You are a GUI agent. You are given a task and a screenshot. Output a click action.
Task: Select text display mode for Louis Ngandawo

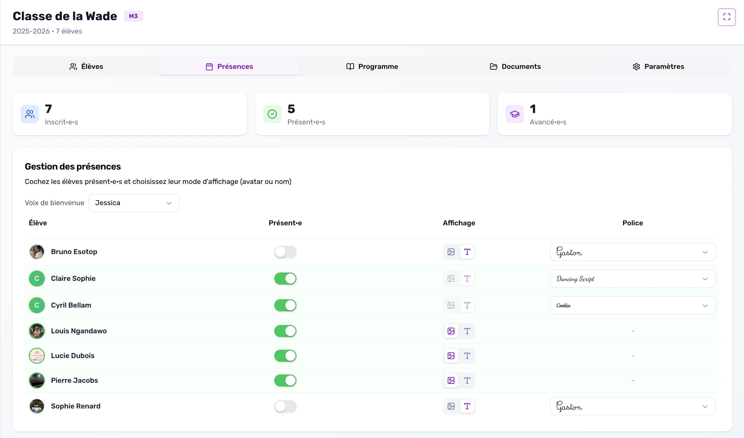[467, 331]
